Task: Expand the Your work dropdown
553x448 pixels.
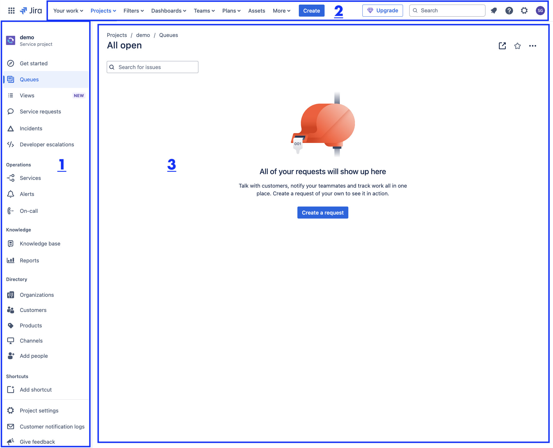Action: point(68,11)
